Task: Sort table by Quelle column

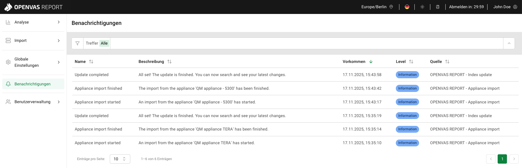Action: 447,62
